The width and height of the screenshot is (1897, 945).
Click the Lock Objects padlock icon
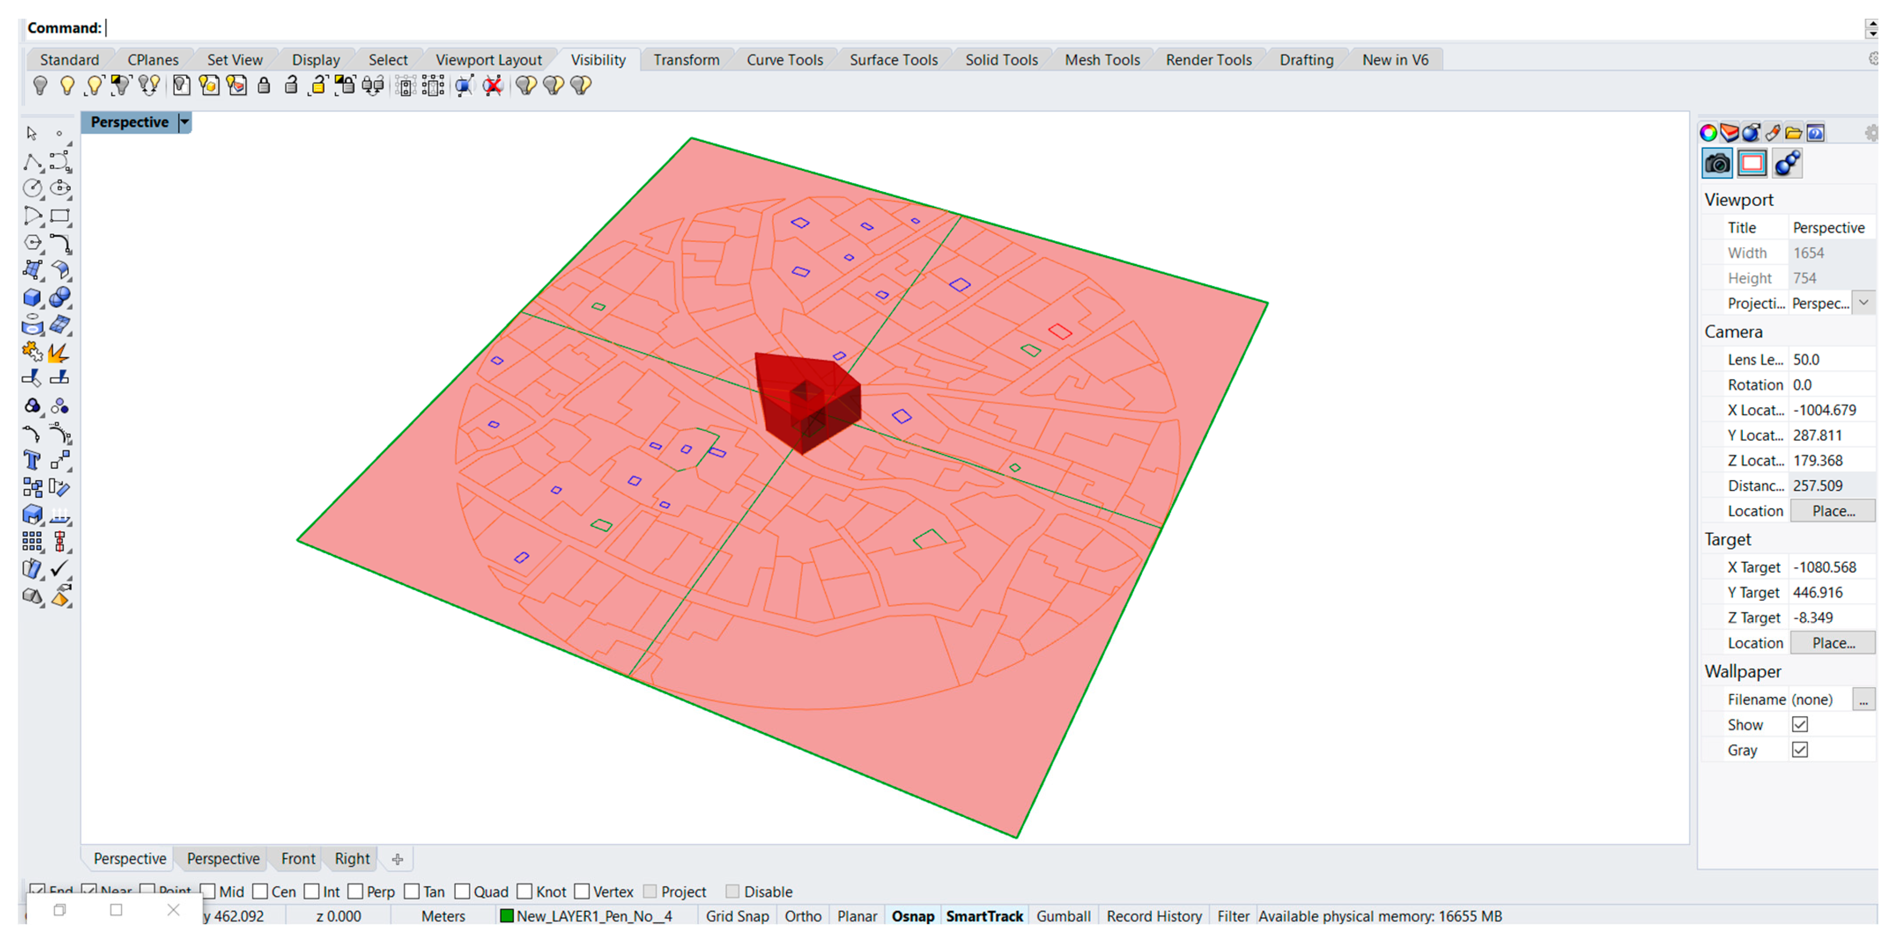(x=264, y=86)
